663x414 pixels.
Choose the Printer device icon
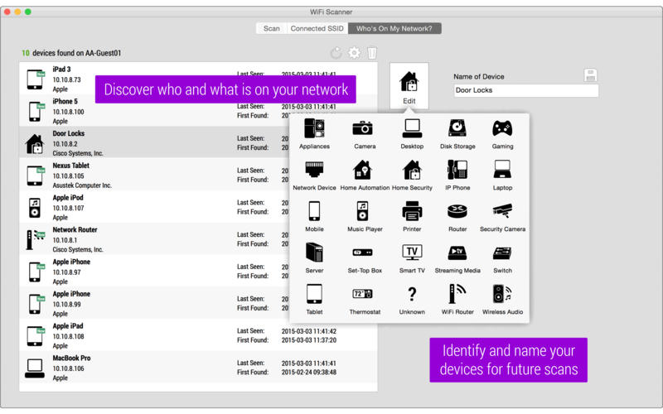(412, 211)
